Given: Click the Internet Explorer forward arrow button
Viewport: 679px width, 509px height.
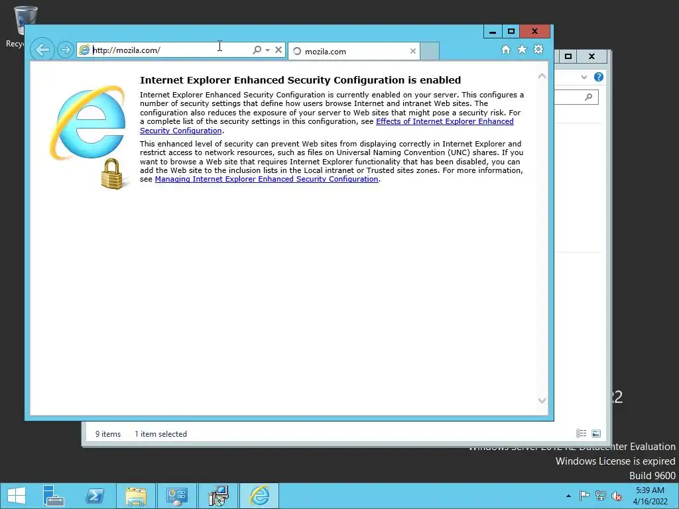Looking at the screenshot, I should [66, 50].
